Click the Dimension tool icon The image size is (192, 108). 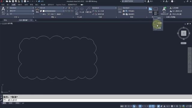coord(37,9)
